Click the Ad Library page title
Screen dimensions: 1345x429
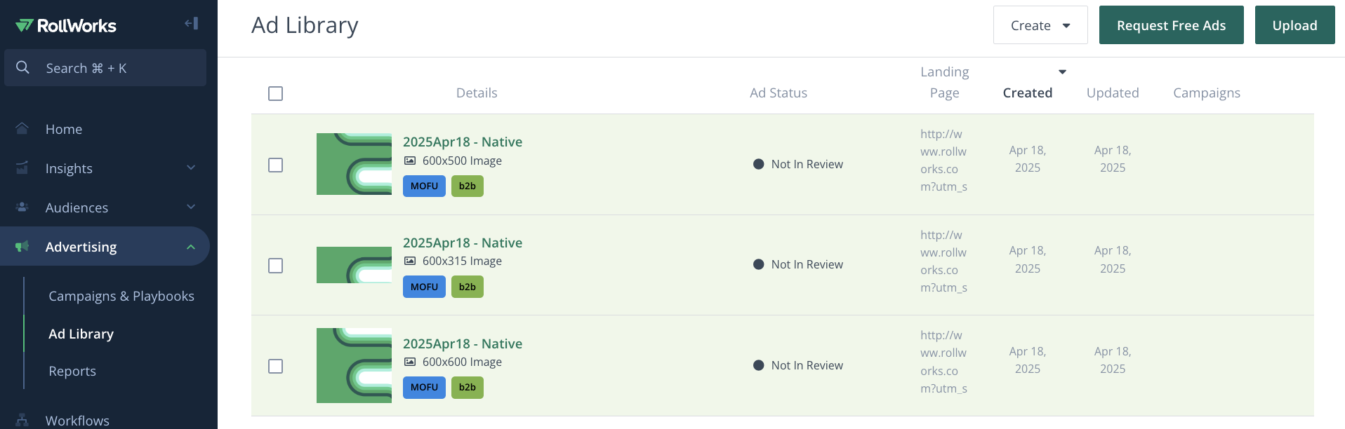click(305, 25)
